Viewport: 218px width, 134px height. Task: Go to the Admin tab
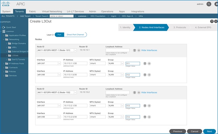tap(92, 11)
